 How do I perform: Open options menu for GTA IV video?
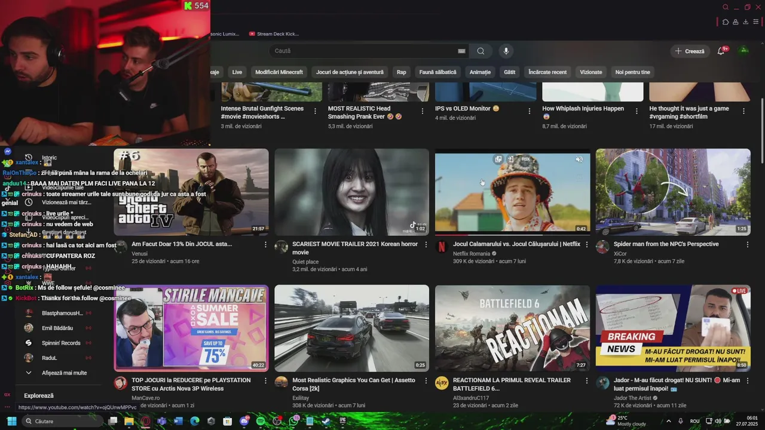click(265, 244)
